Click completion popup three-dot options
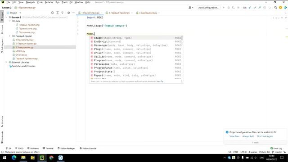This screenshot has width=288, height=162. [x=181, y=81]
